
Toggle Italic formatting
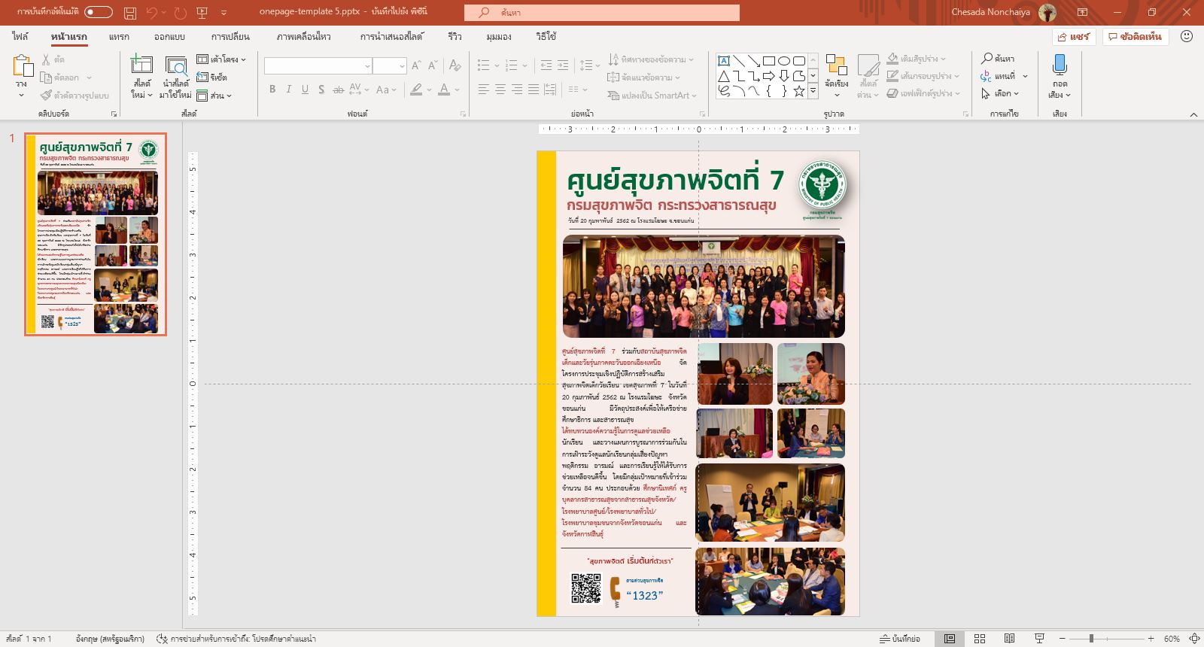coord(288,89)
